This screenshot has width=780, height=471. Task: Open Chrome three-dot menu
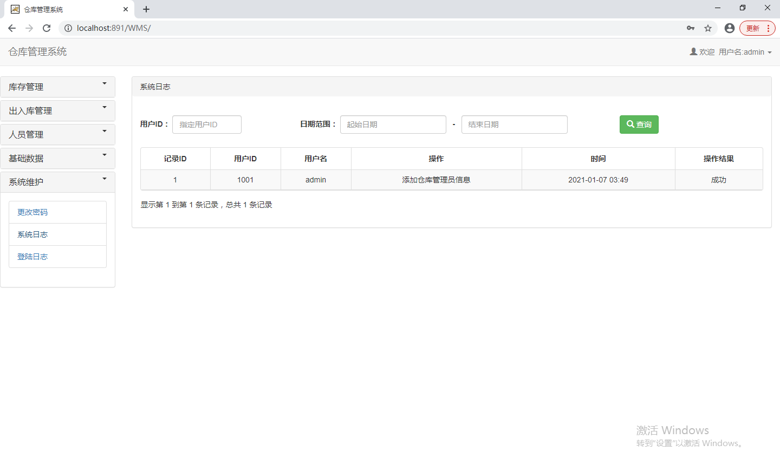point(769,28)
